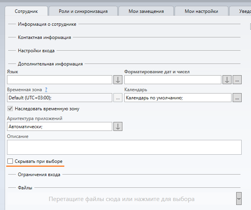Click ellipsis button next to Временная зона field
The width and height of the screenshot is (251, 210).
click(x=118, y=98)
